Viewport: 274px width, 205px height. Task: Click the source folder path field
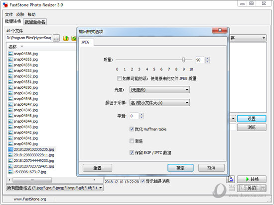click(x=29, y=38)
